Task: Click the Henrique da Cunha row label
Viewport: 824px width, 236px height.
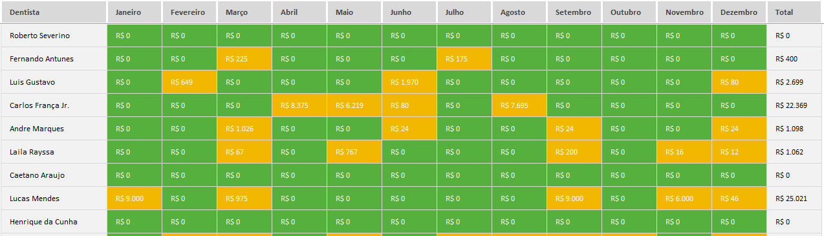Action: coord(44,222)
